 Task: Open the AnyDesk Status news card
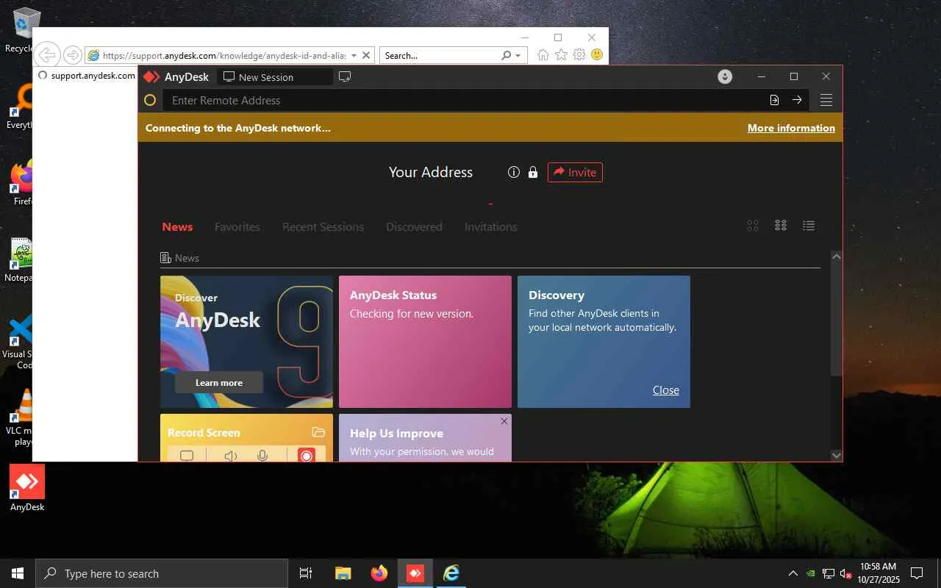[425, 342]
